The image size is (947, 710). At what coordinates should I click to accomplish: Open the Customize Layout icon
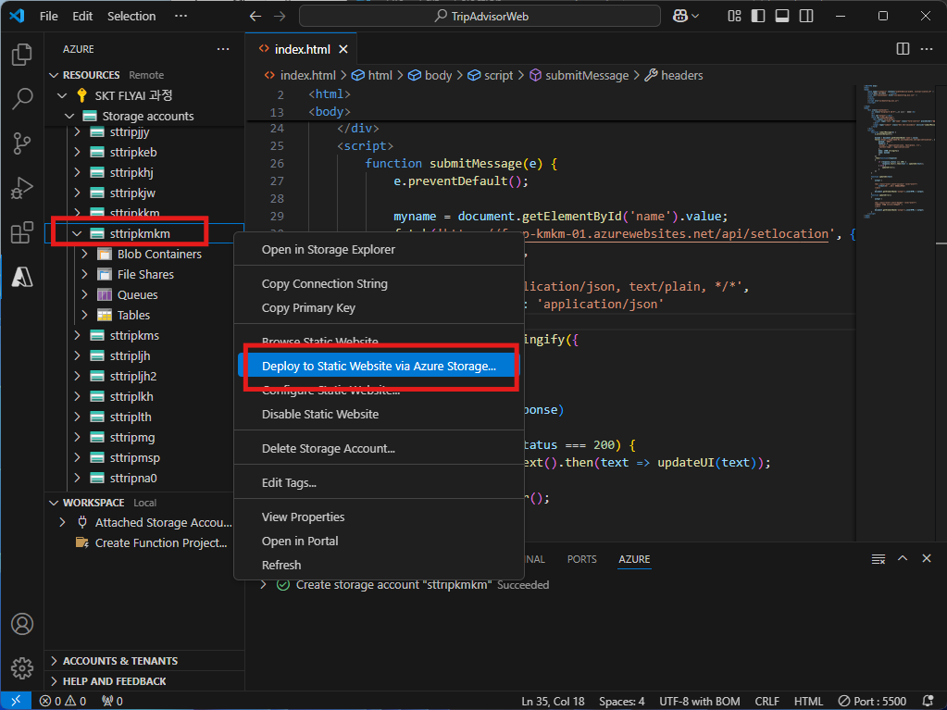pyautogui.click(x=734, y=17)
